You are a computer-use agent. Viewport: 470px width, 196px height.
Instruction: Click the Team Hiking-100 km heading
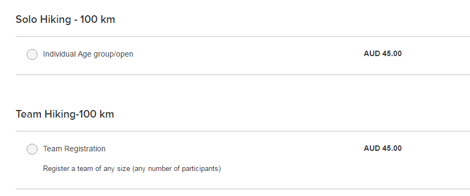65,114
